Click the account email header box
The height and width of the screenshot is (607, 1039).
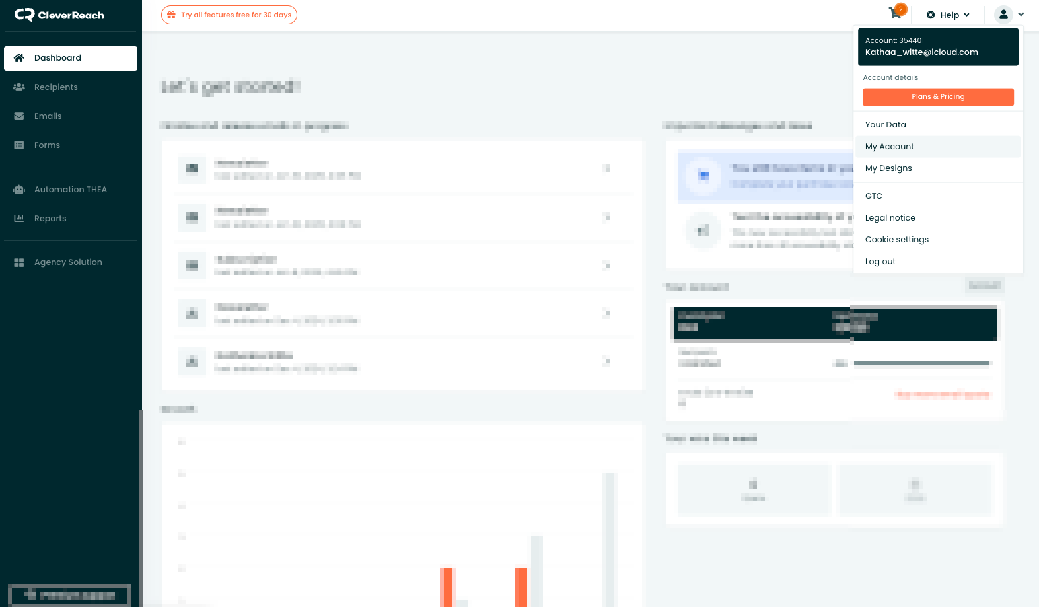pos(938,46)
